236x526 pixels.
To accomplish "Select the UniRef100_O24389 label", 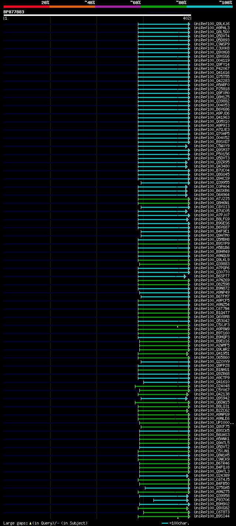I will [x=212, y=475].
